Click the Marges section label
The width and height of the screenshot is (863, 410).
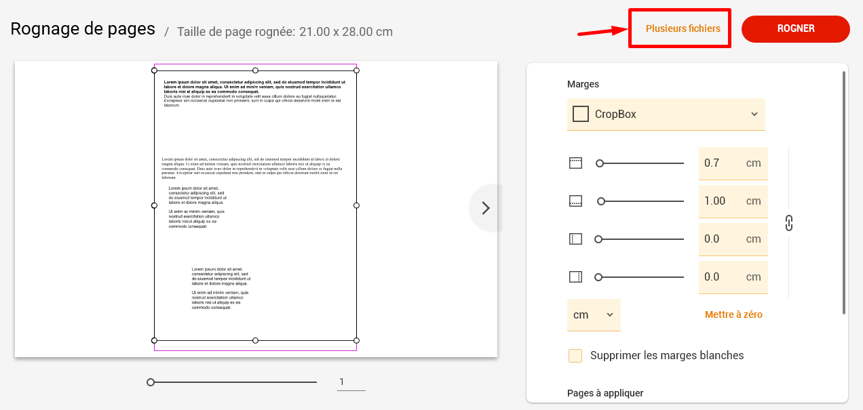(583, 85)
